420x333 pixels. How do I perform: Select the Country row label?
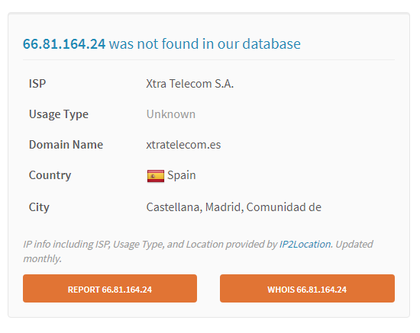(x=50, y=175)
